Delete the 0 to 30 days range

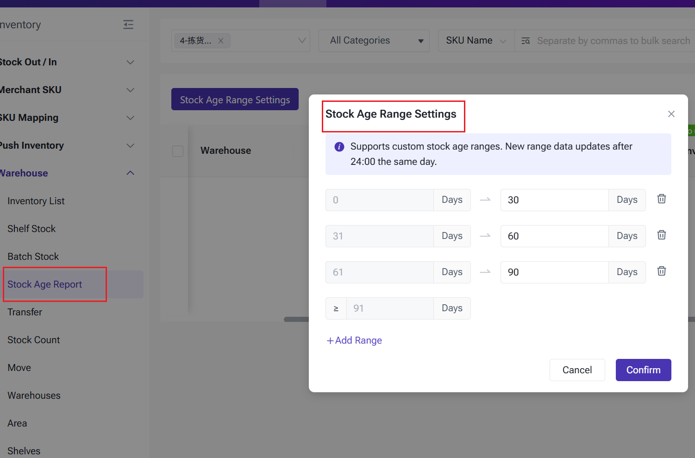662,199
